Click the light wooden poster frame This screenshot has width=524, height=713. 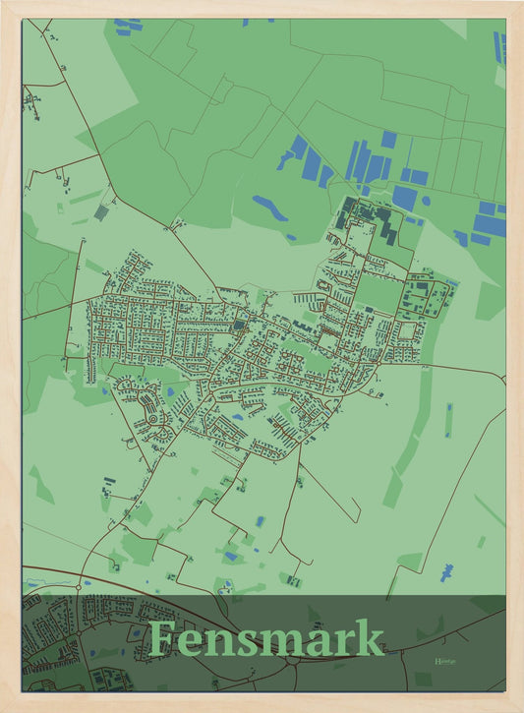[262, 8]
